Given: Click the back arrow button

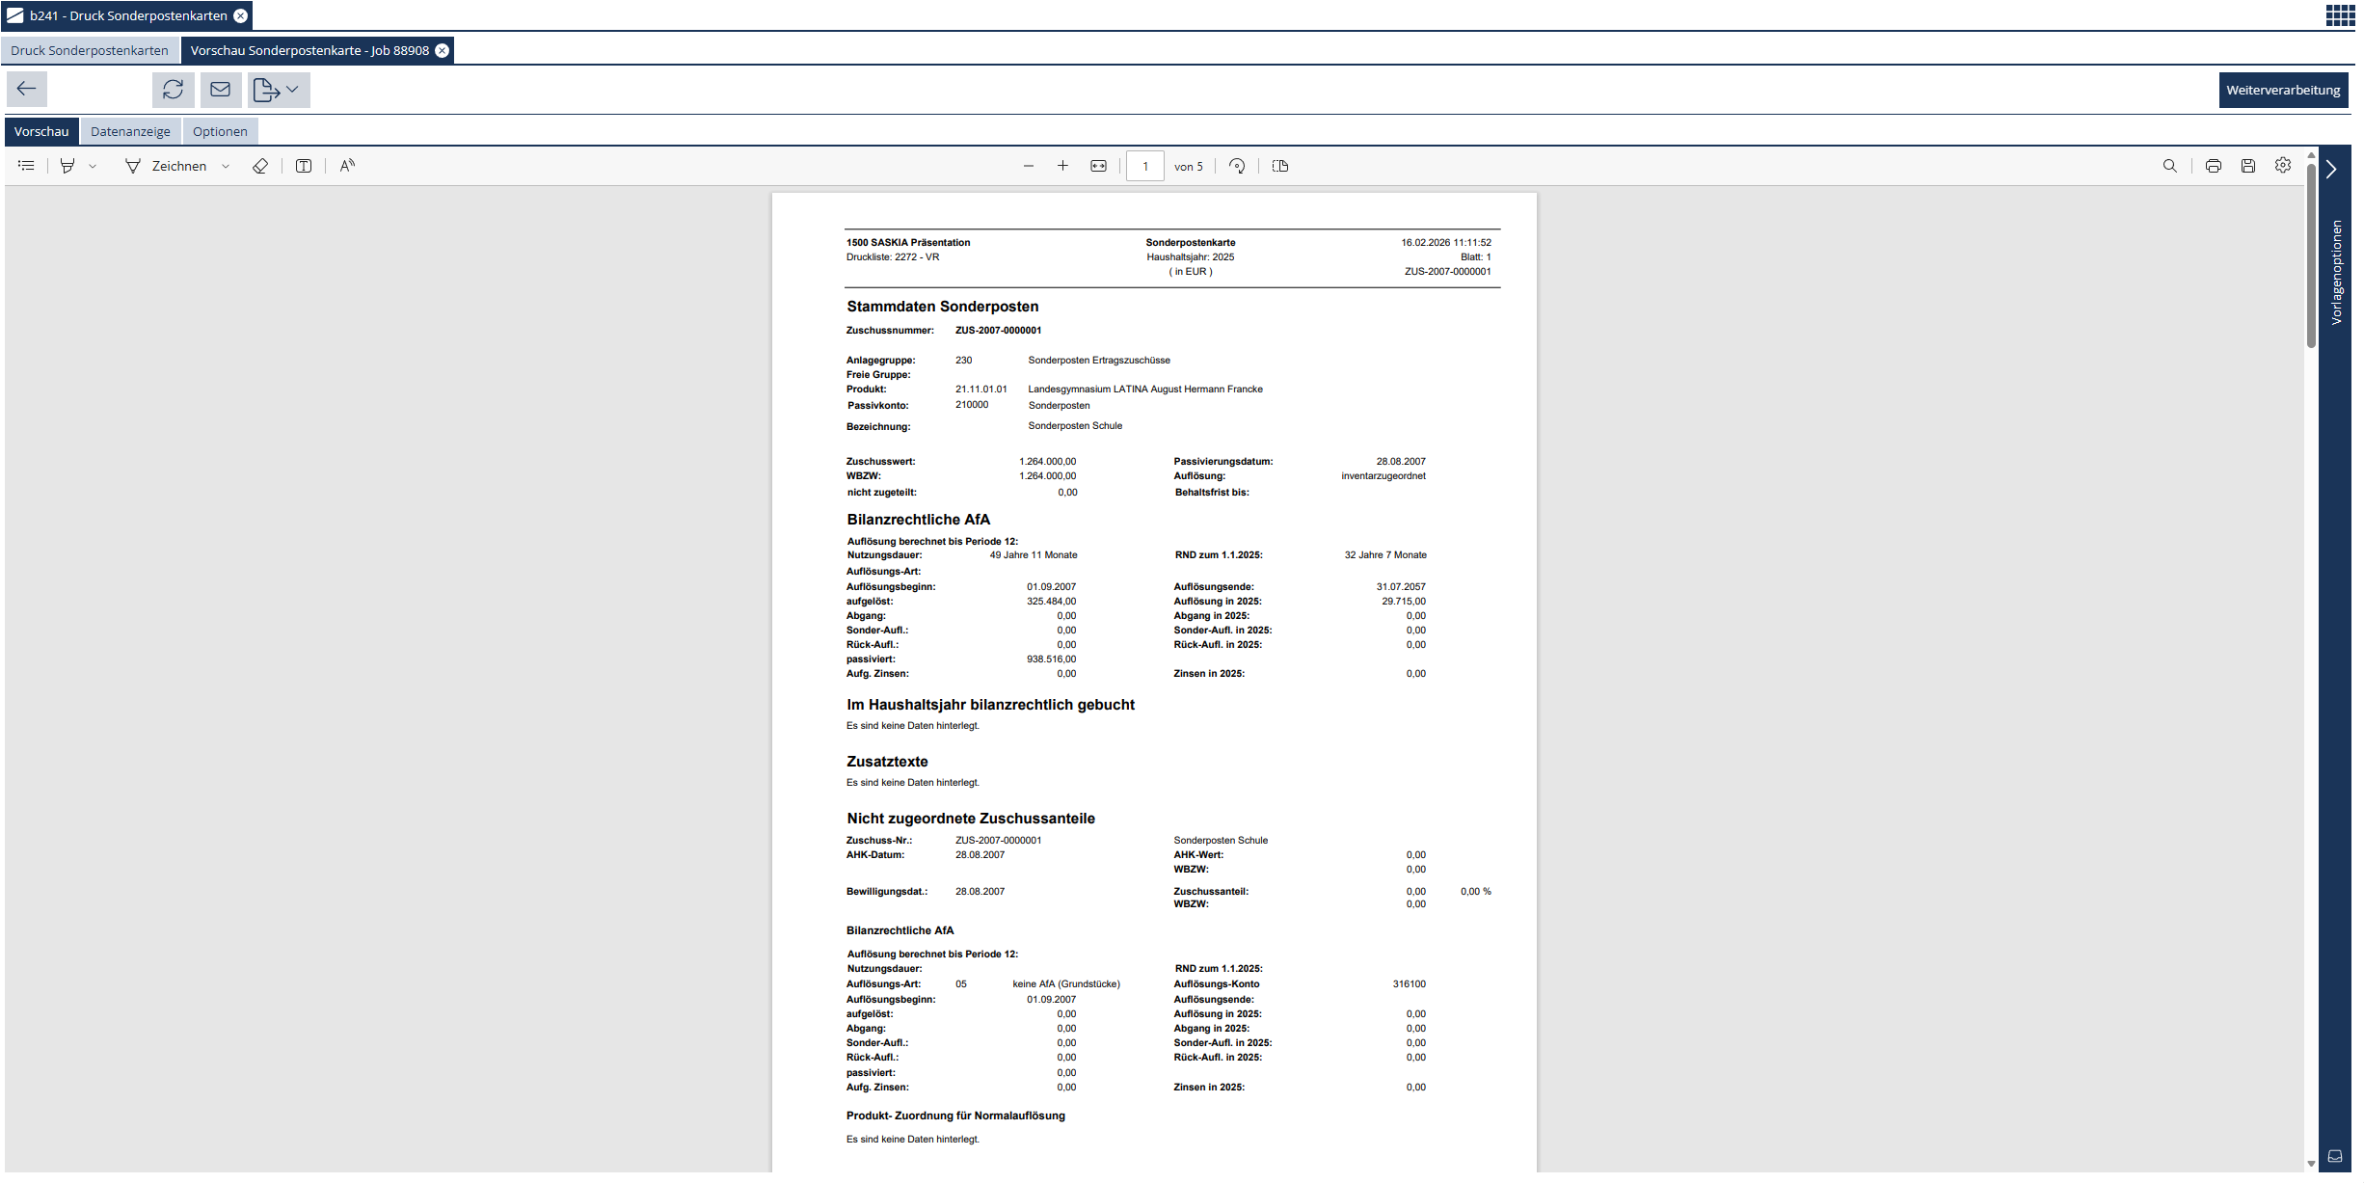Looking at the screenshot, I should coord(27,90).
